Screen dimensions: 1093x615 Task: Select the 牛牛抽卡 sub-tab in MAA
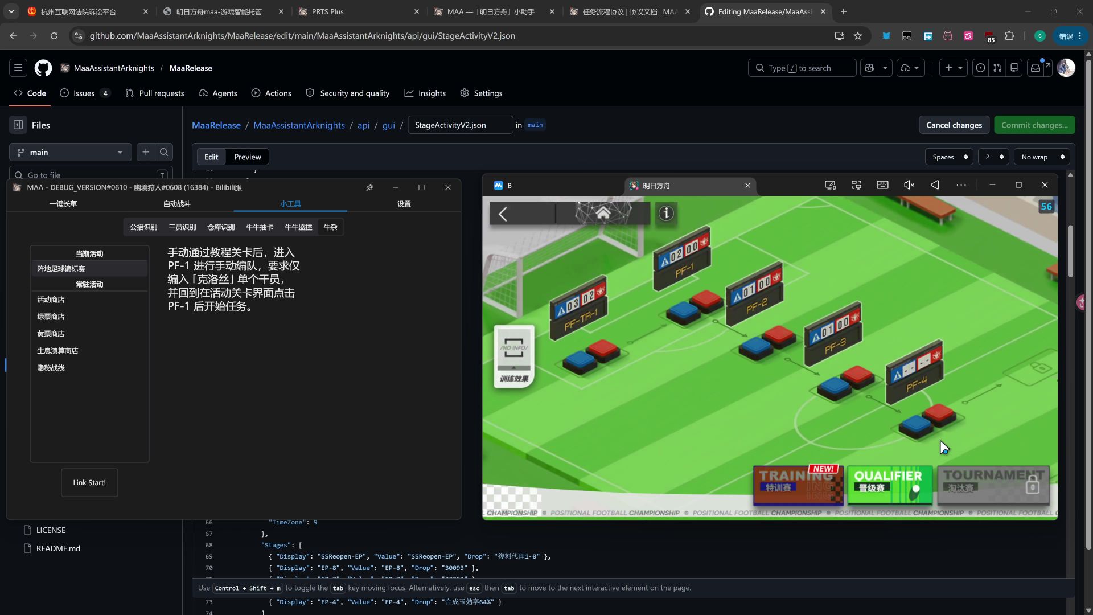click(x=260, y=227)
